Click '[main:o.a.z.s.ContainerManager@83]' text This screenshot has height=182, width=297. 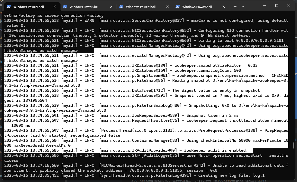(x=139, y=140)
